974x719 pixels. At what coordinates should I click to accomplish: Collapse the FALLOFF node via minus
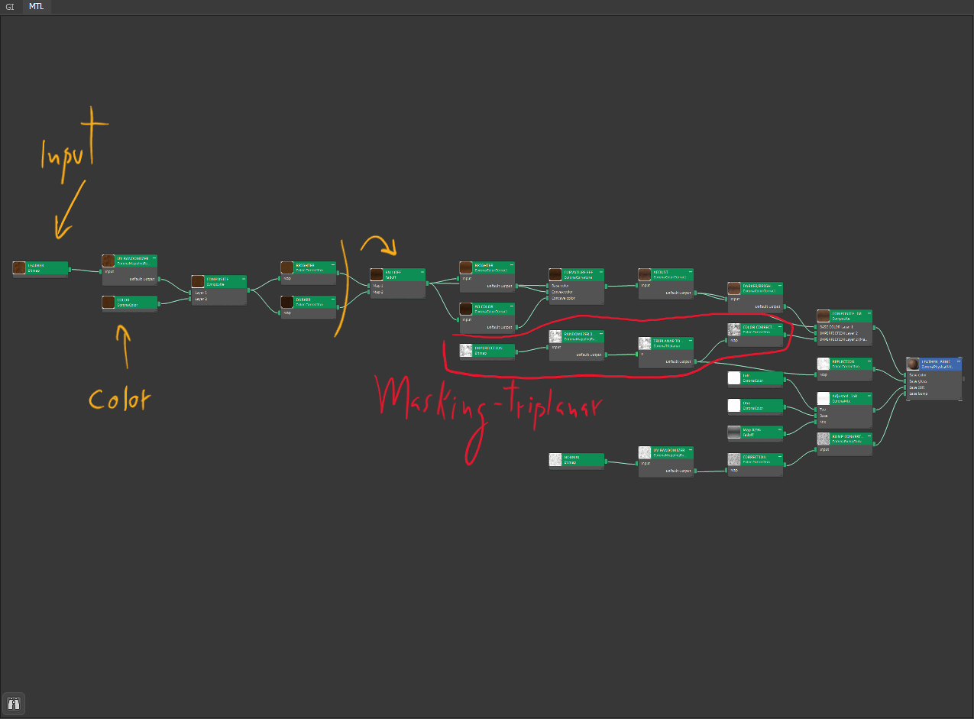(x=422, y=271)
